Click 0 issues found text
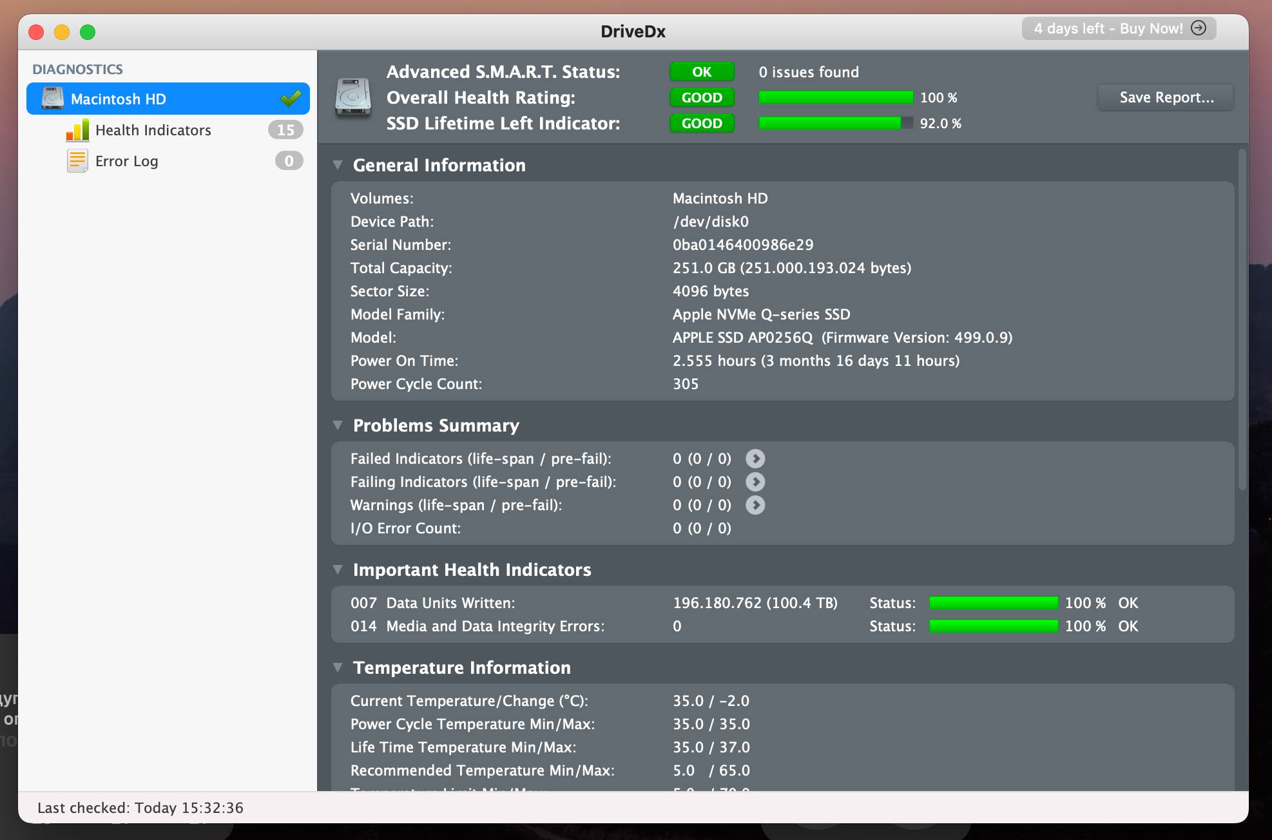Image resolution: width=1272 pixels, height=840 pixels. [809, 72]
